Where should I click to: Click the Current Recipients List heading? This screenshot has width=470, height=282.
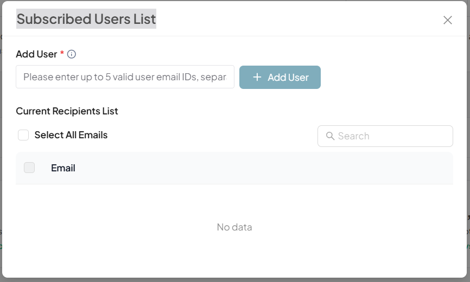tap(67, 111)
